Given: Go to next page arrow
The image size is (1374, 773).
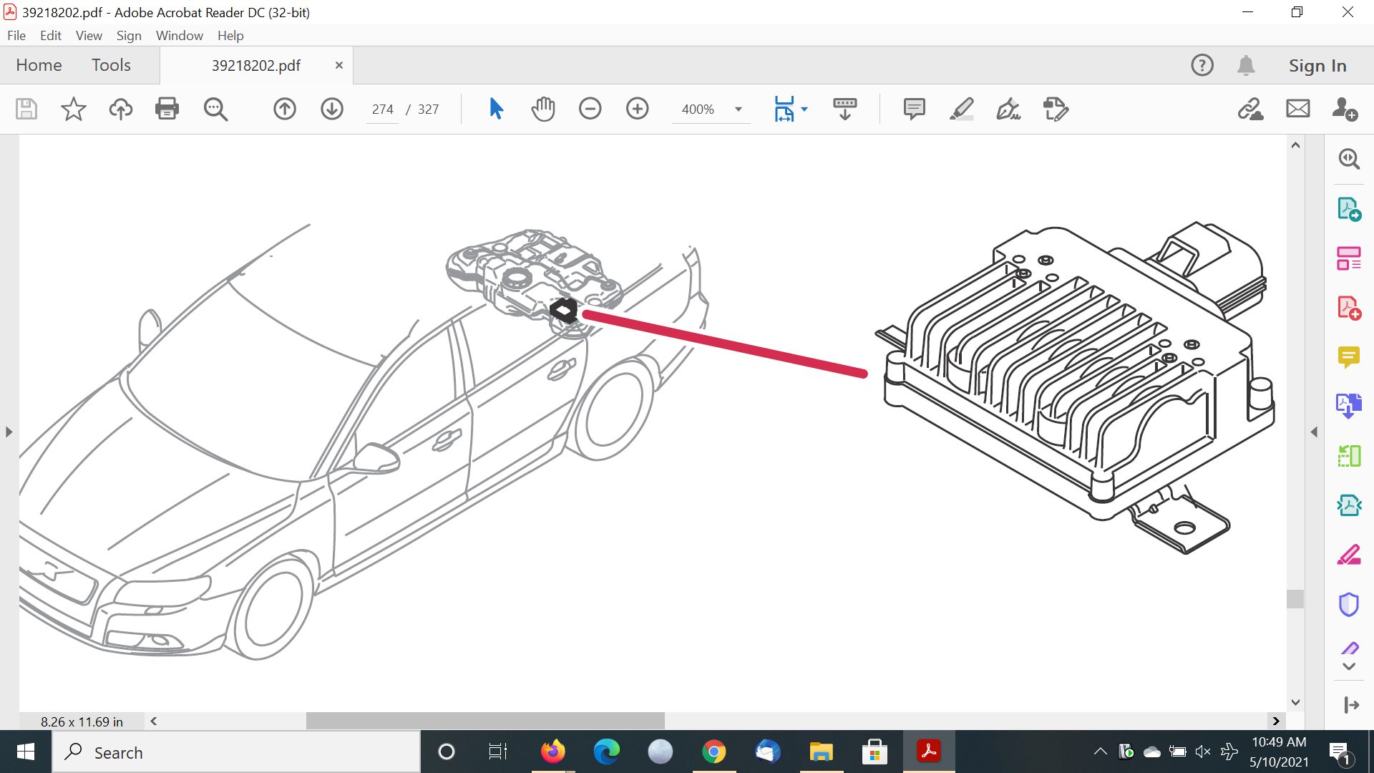Looking at the screenshot, I should (x=332, y=109).
